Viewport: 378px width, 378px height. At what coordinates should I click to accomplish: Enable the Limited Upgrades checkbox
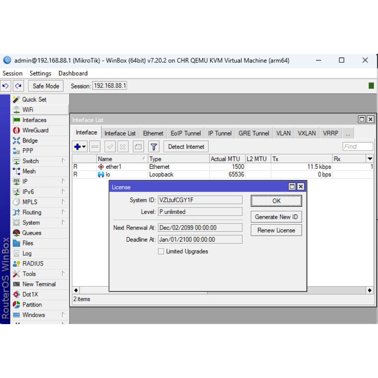pyautogui.click(x=161, y=251)
